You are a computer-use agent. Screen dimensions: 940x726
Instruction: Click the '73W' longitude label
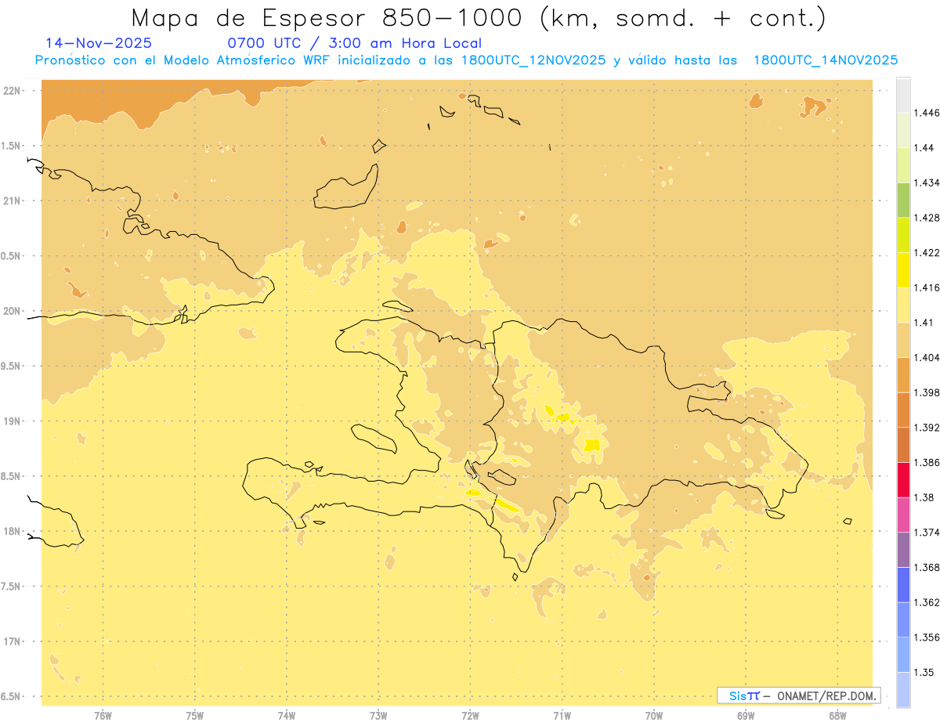(378, 715)
